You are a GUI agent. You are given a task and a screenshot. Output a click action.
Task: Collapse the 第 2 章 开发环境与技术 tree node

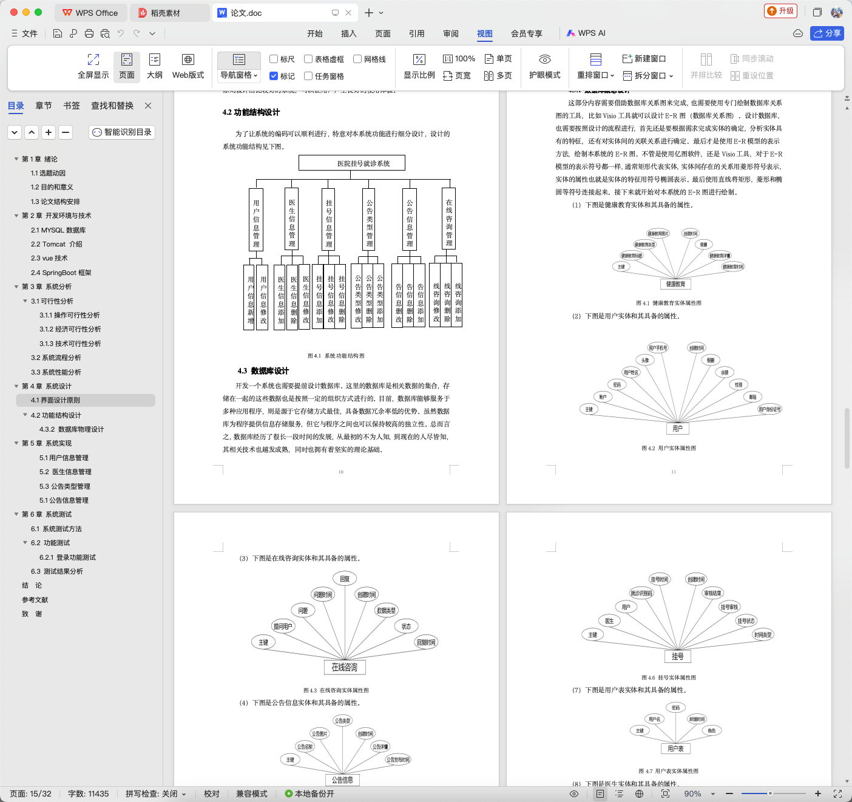point(16,216)
